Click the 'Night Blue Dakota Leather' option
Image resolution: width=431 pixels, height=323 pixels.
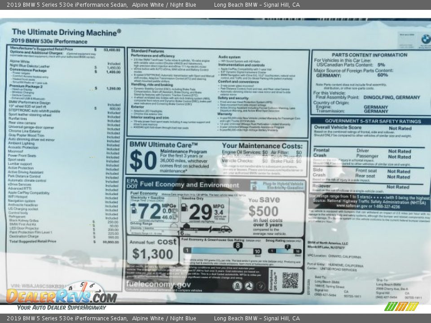pyautogui.click(x=30, y=66)
